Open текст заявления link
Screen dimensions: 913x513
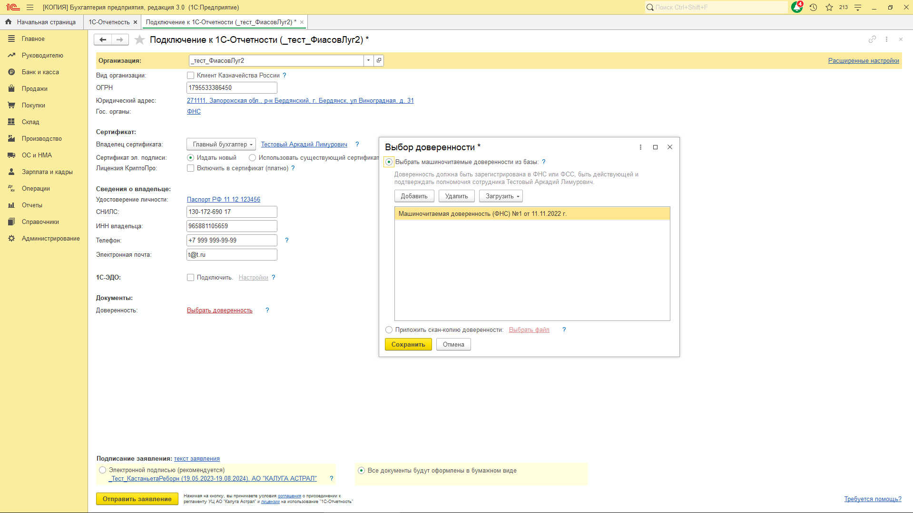[x=196, y=458]
